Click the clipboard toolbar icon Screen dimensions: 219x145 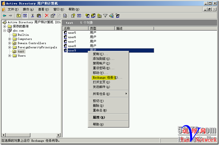pyautogui.click(x=39, y=16)
